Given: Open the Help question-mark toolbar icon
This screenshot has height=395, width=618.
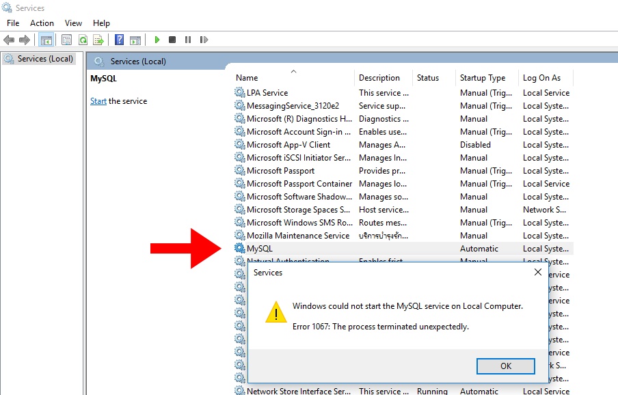Looking at the screenshot, I should pos(119,40).
